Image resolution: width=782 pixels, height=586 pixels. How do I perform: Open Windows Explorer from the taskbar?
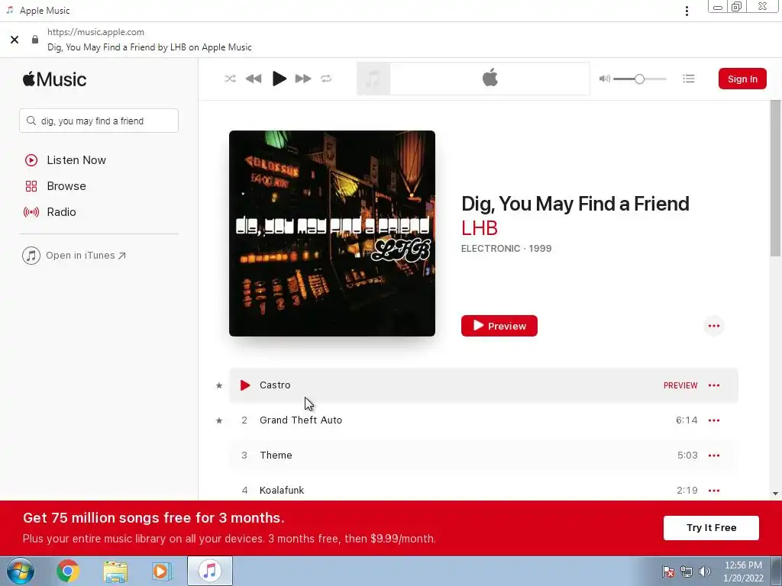(x=115, y=571)
